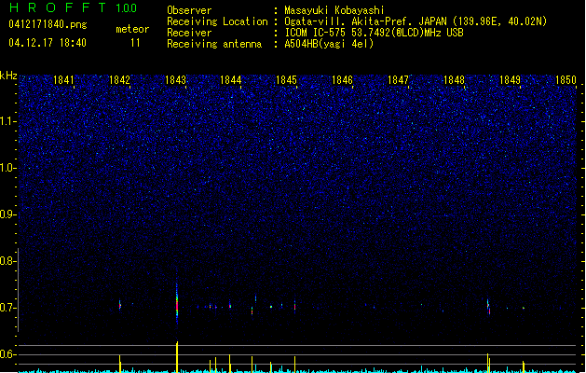Click the 0.6 kHz axis label

(7, 354)
